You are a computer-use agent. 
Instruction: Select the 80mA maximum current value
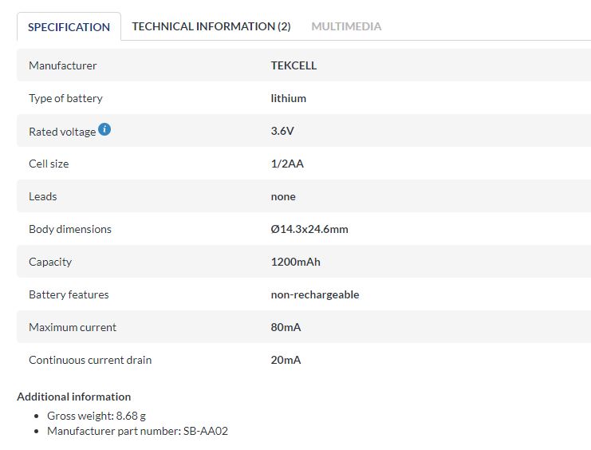286,327
